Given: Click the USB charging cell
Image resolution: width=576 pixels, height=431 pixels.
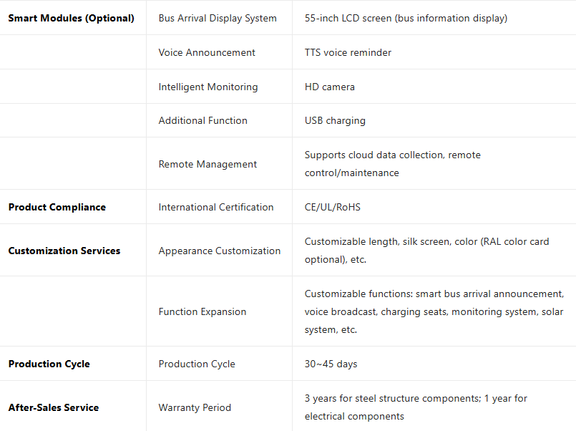Looking at the screenshot, I should [x=335, y=120].
